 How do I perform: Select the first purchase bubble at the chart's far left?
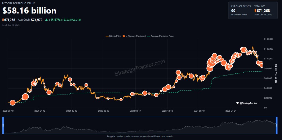pyautogui.click(x=12, y=103)
